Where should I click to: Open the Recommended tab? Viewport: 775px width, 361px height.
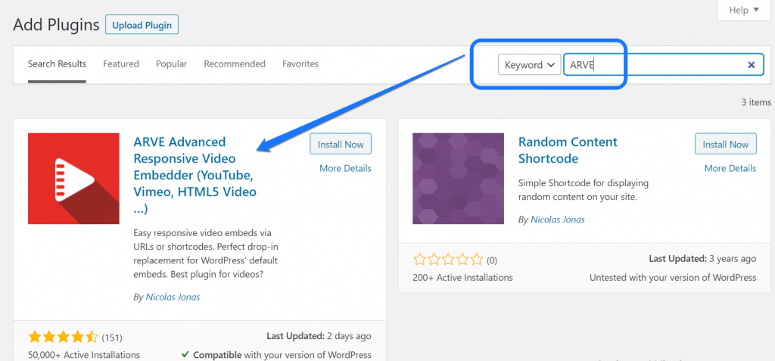point(235,64)
